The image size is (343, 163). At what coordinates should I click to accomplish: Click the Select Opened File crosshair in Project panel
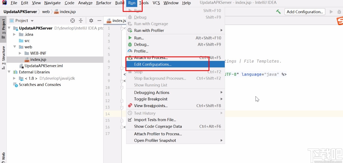click(x=72, y=20)
